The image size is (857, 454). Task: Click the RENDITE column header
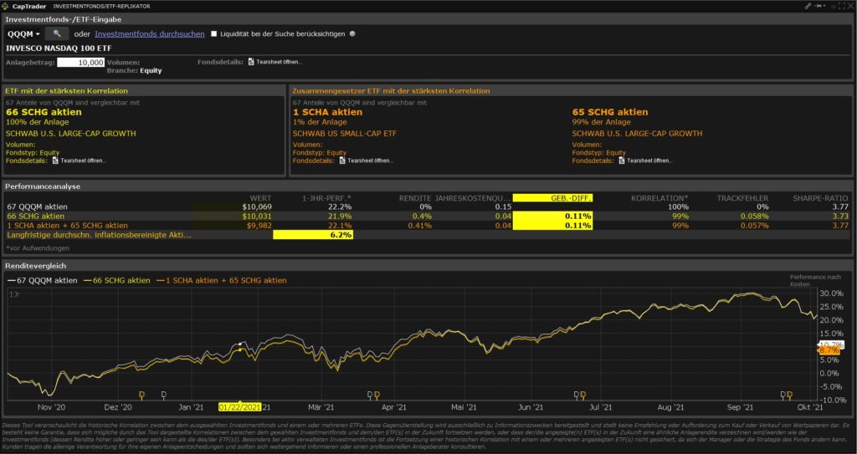point(415,198)
